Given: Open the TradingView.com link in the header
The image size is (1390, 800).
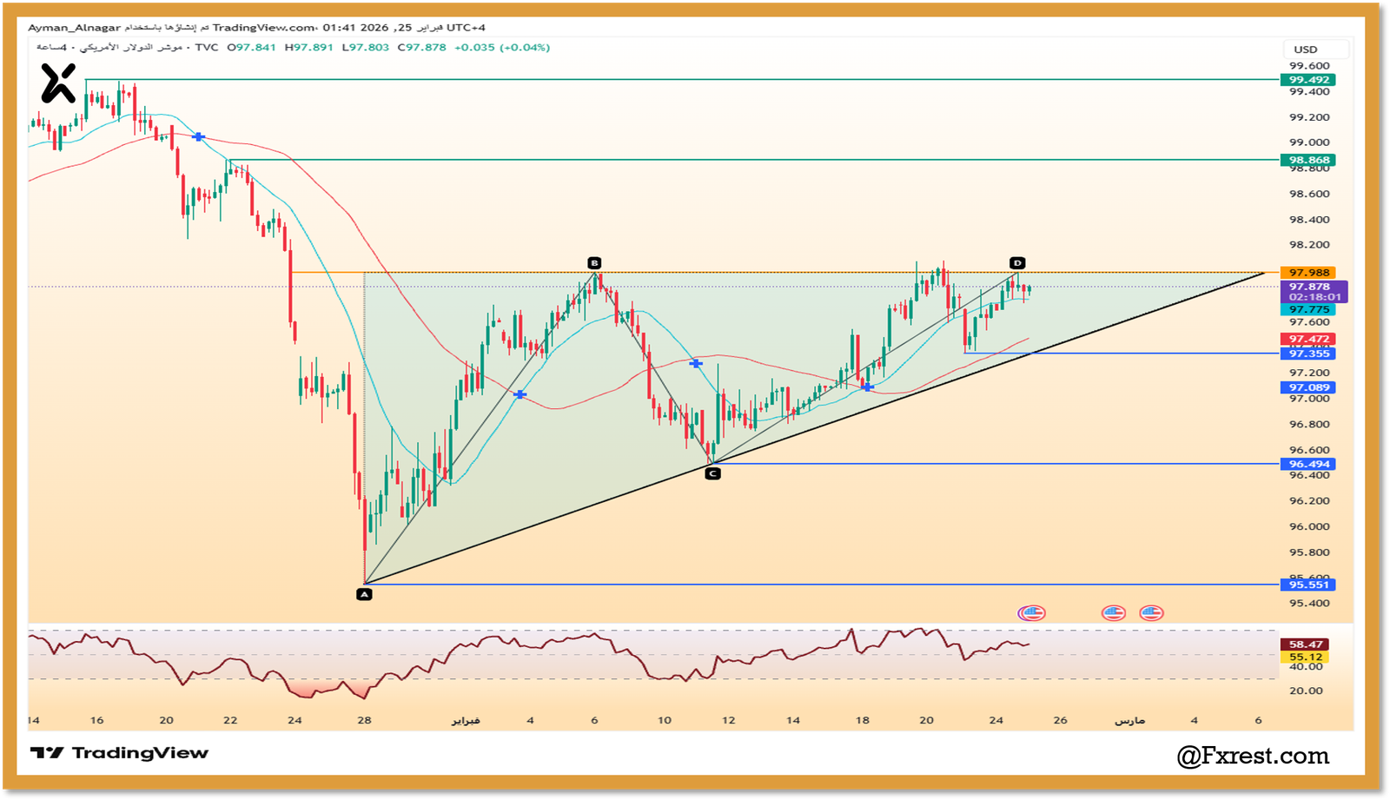Looking at the screenshot, I should (263, 27).
